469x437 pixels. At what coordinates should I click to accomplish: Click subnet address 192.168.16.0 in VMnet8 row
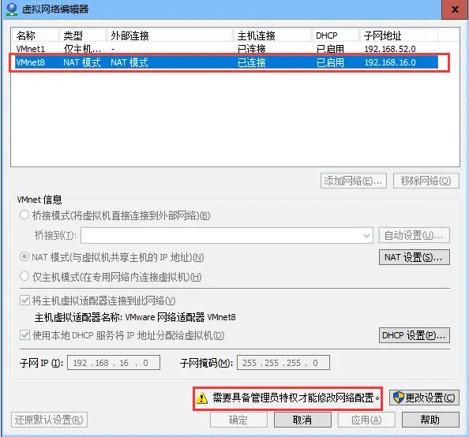pos(390,62)
